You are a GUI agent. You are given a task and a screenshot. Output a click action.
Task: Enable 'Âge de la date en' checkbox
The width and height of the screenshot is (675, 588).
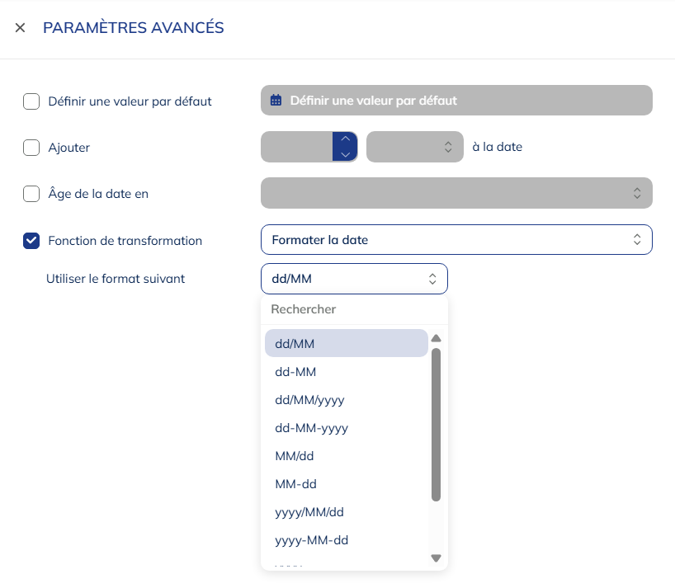pos(31,194)
